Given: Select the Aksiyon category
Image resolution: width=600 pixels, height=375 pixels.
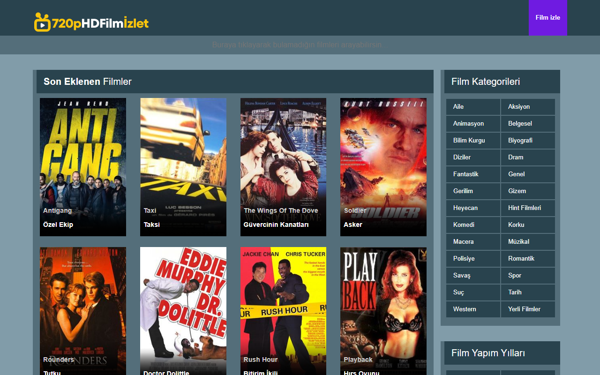Looking at the screenshot, I should tap(528, 107).
